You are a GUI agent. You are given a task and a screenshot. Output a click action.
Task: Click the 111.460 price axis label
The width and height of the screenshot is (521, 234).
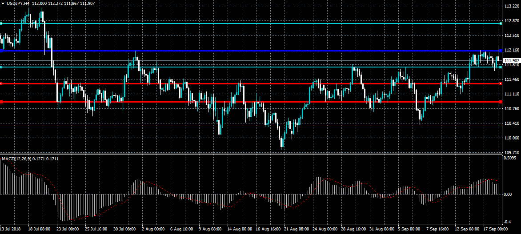click(512, 79)
